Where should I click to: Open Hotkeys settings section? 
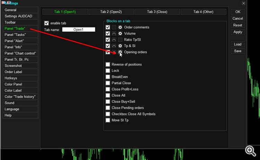(x=20, y=78)
